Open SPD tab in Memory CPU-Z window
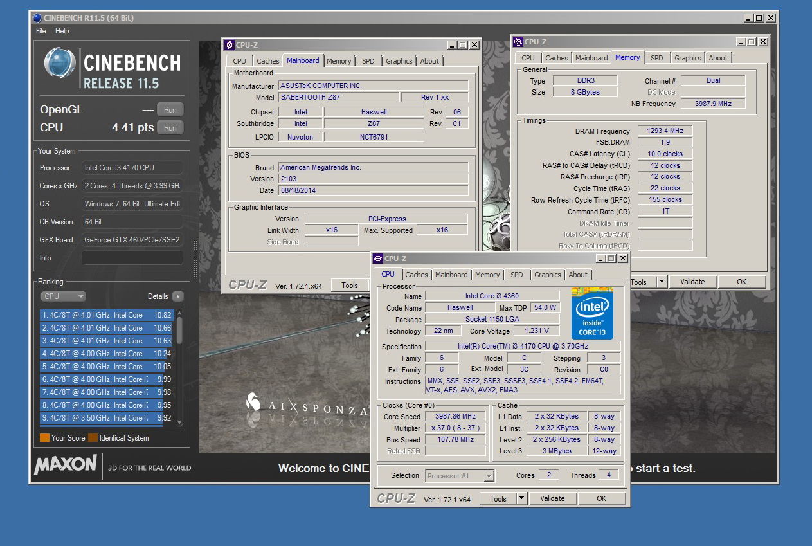This screenshot has width=812, height=546. [x=656, y=58]
